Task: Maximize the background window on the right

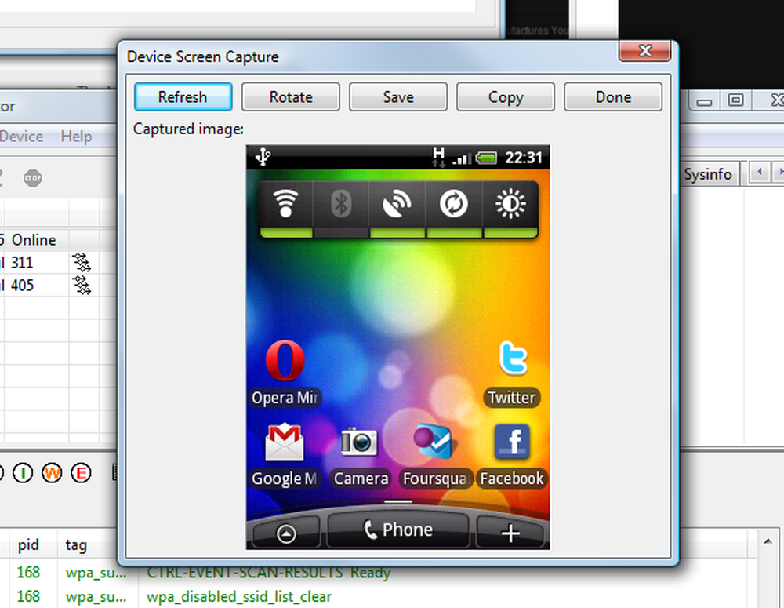Action: 735,100
